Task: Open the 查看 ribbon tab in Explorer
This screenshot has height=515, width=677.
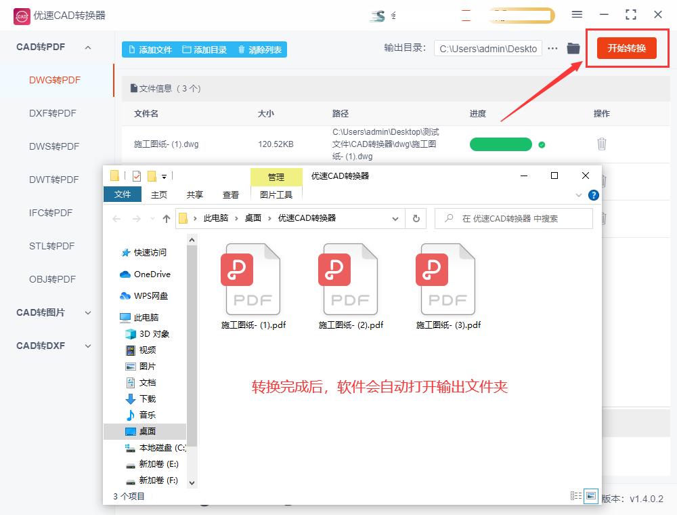Action: [x=231, y=195]
